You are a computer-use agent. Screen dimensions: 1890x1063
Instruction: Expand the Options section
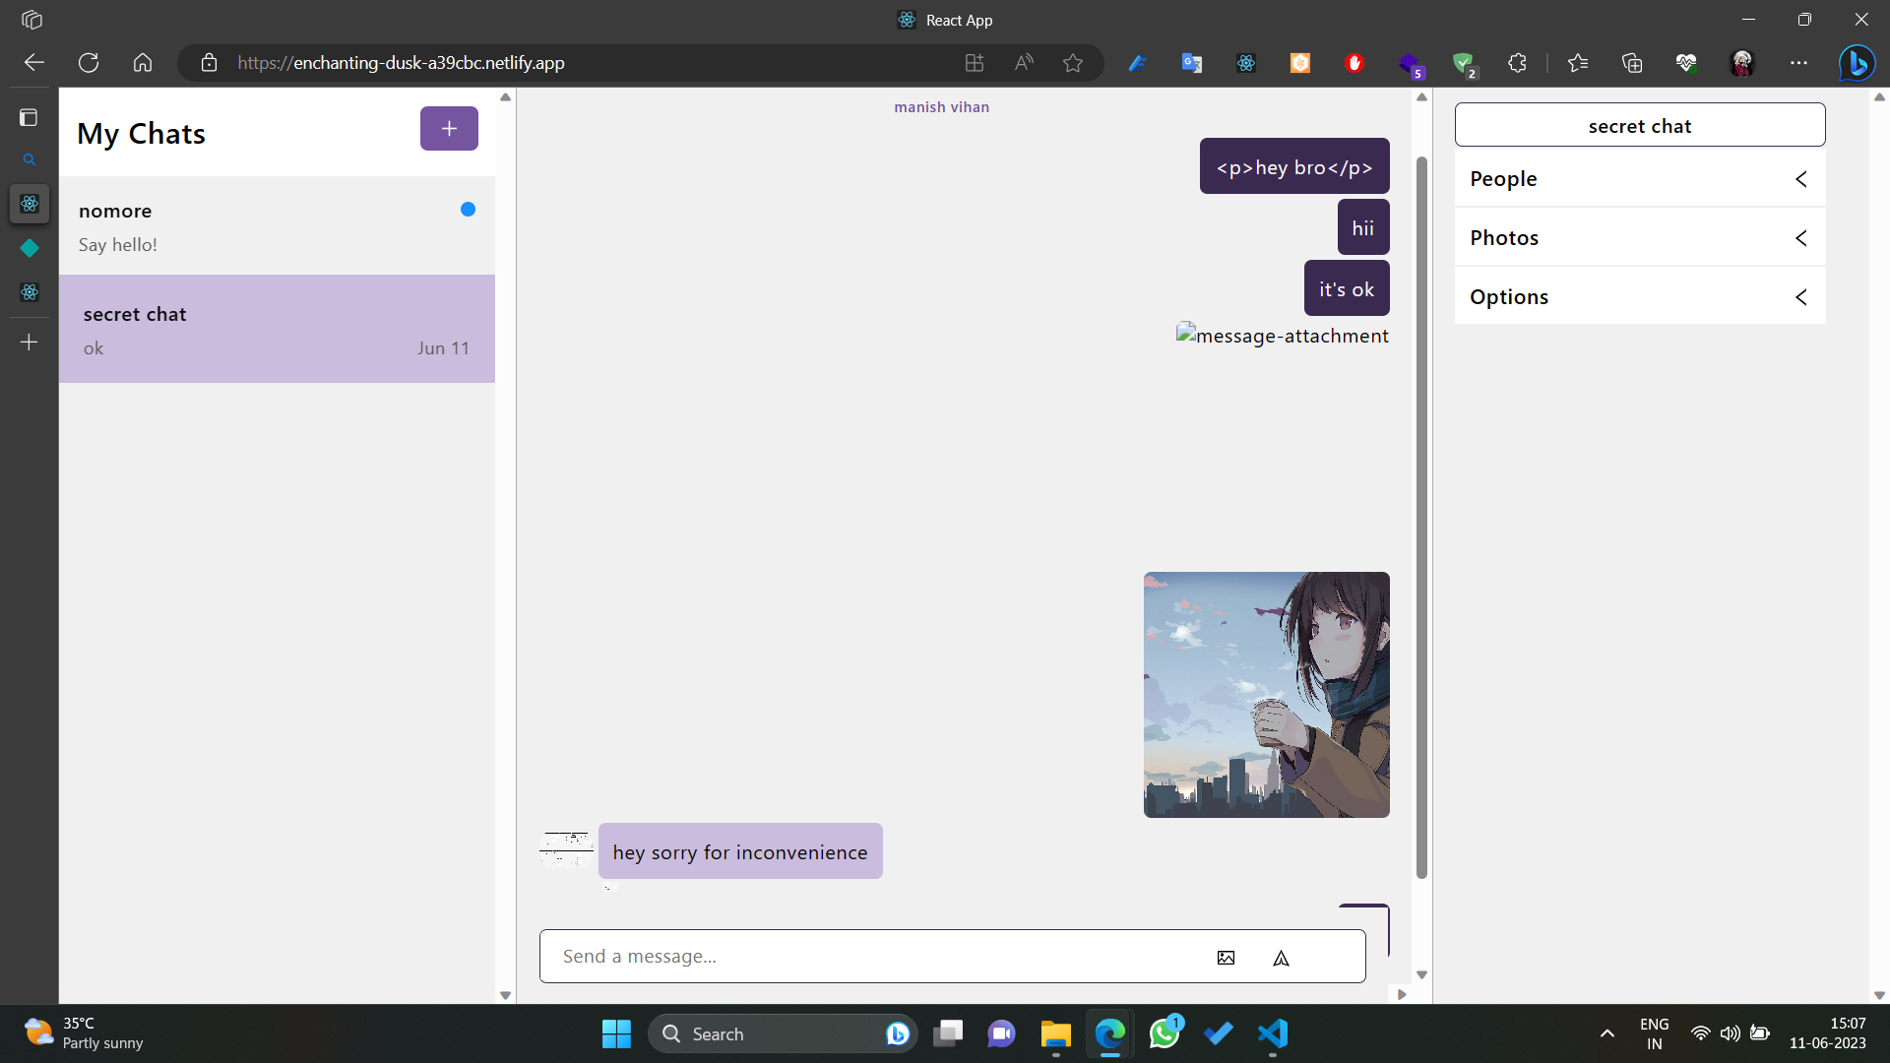point(1801,296)
